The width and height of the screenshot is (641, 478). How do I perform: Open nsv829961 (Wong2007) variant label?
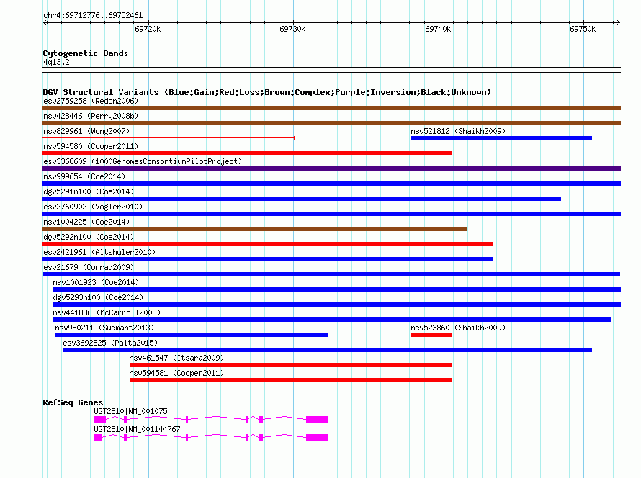tap(86, 131)
